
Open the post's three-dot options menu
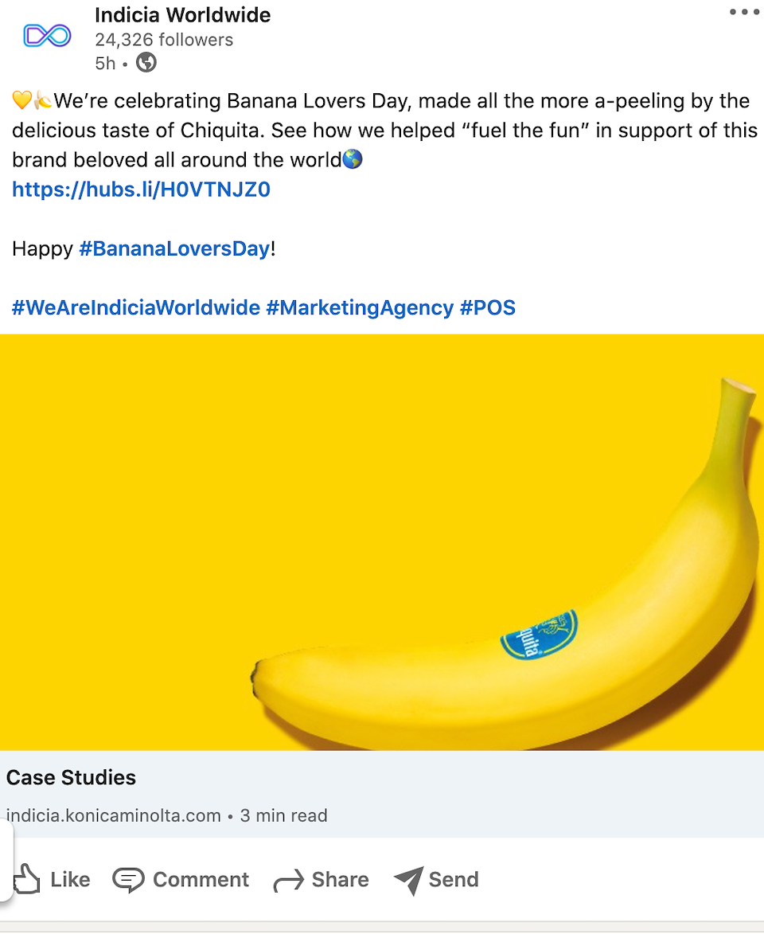(744, 12)
